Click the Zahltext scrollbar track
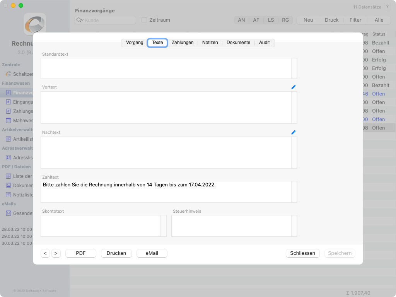Viewport: 396px width, 297px height. click(x=294, y=192)
